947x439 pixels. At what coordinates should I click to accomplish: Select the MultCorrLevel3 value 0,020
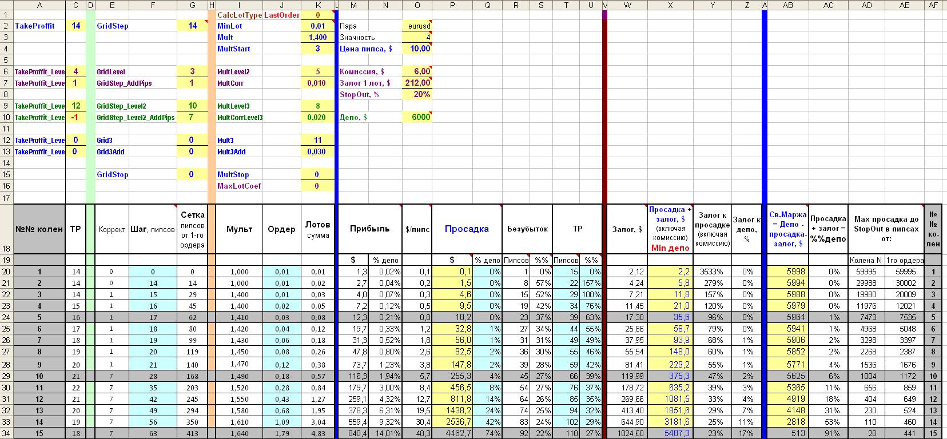click(x=317, y=117)
